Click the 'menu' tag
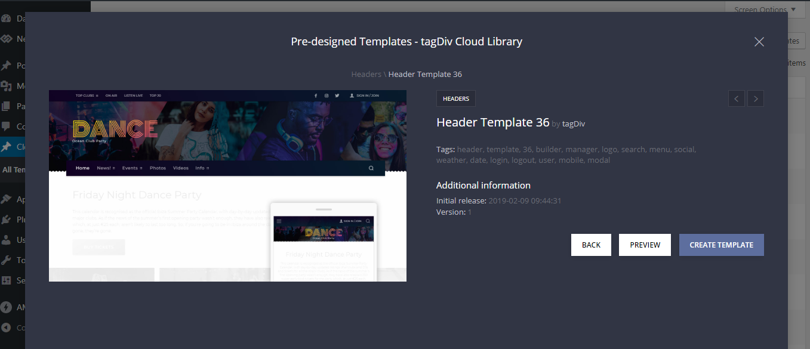Viewport: 810px width, 349px height. (x=660, y=149)
